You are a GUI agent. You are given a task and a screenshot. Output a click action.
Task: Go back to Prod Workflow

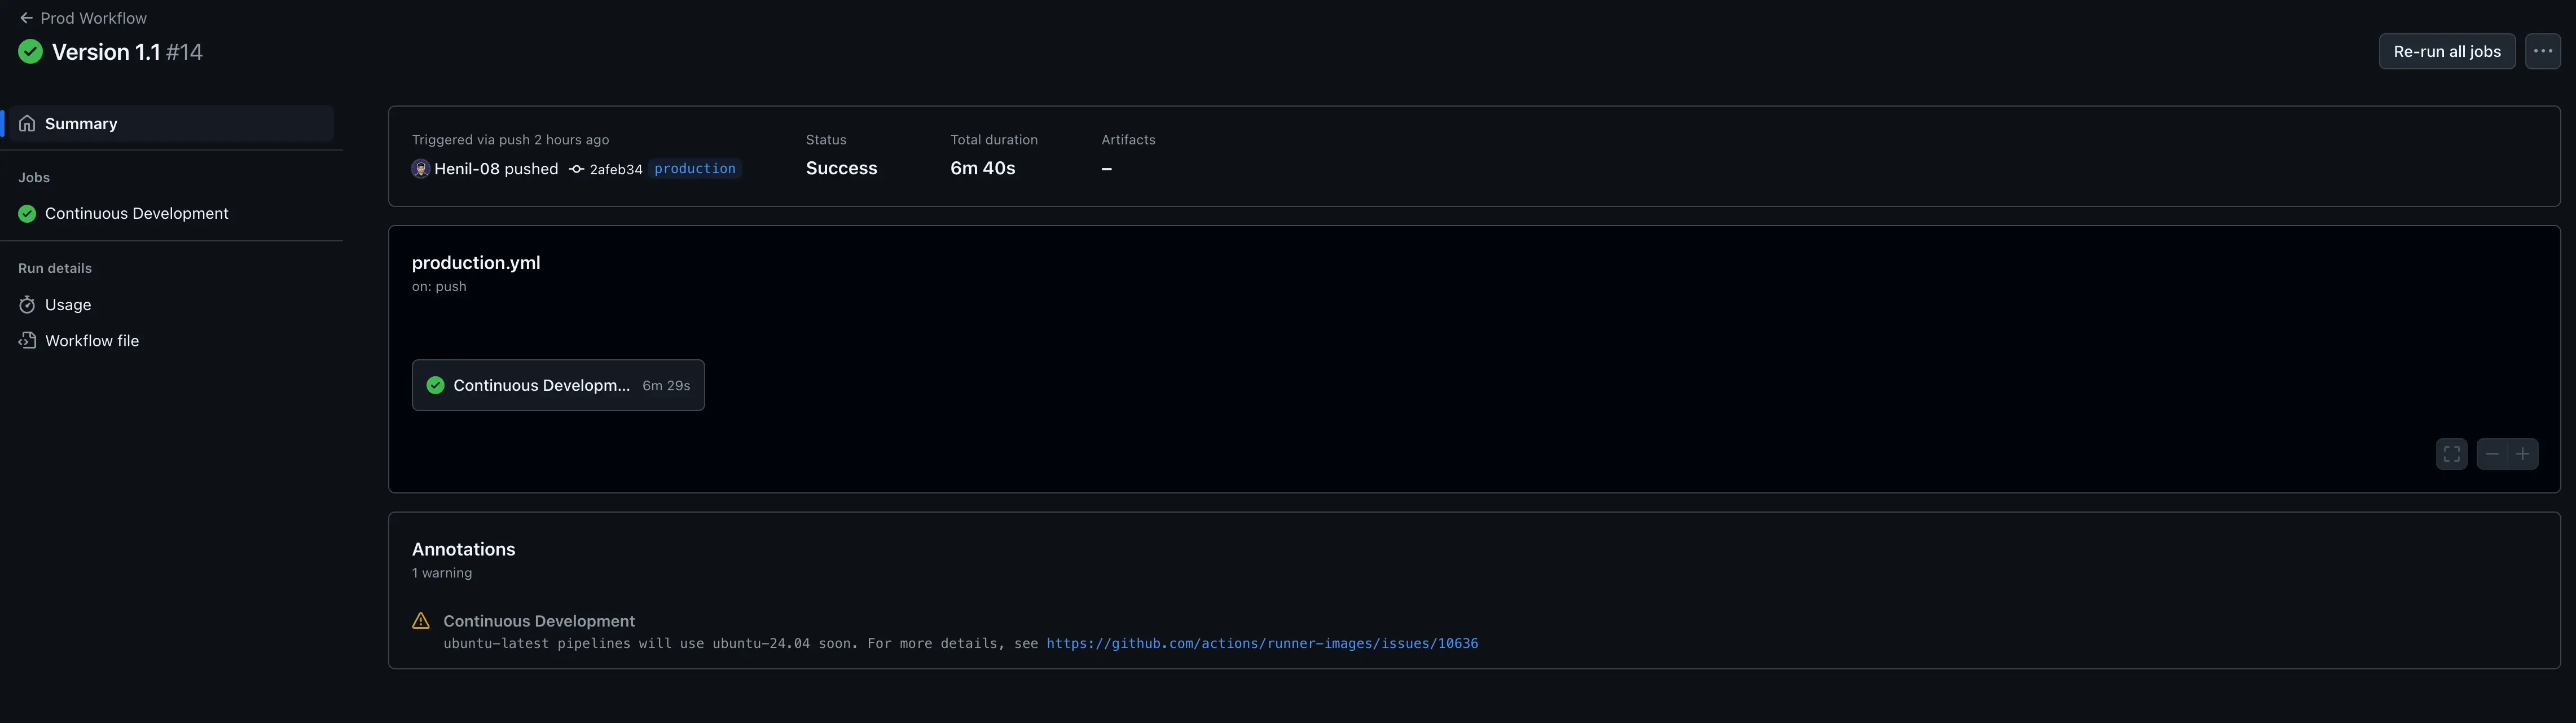83,18
